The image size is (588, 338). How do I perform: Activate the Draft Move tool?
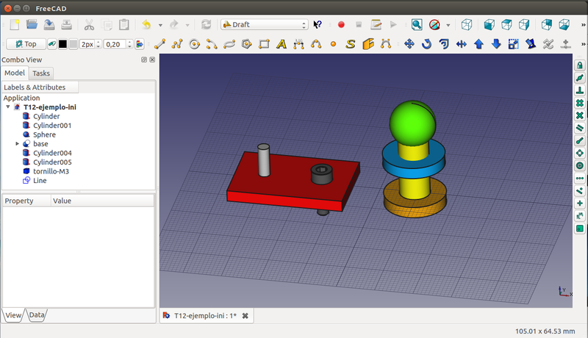pos(410,44)
